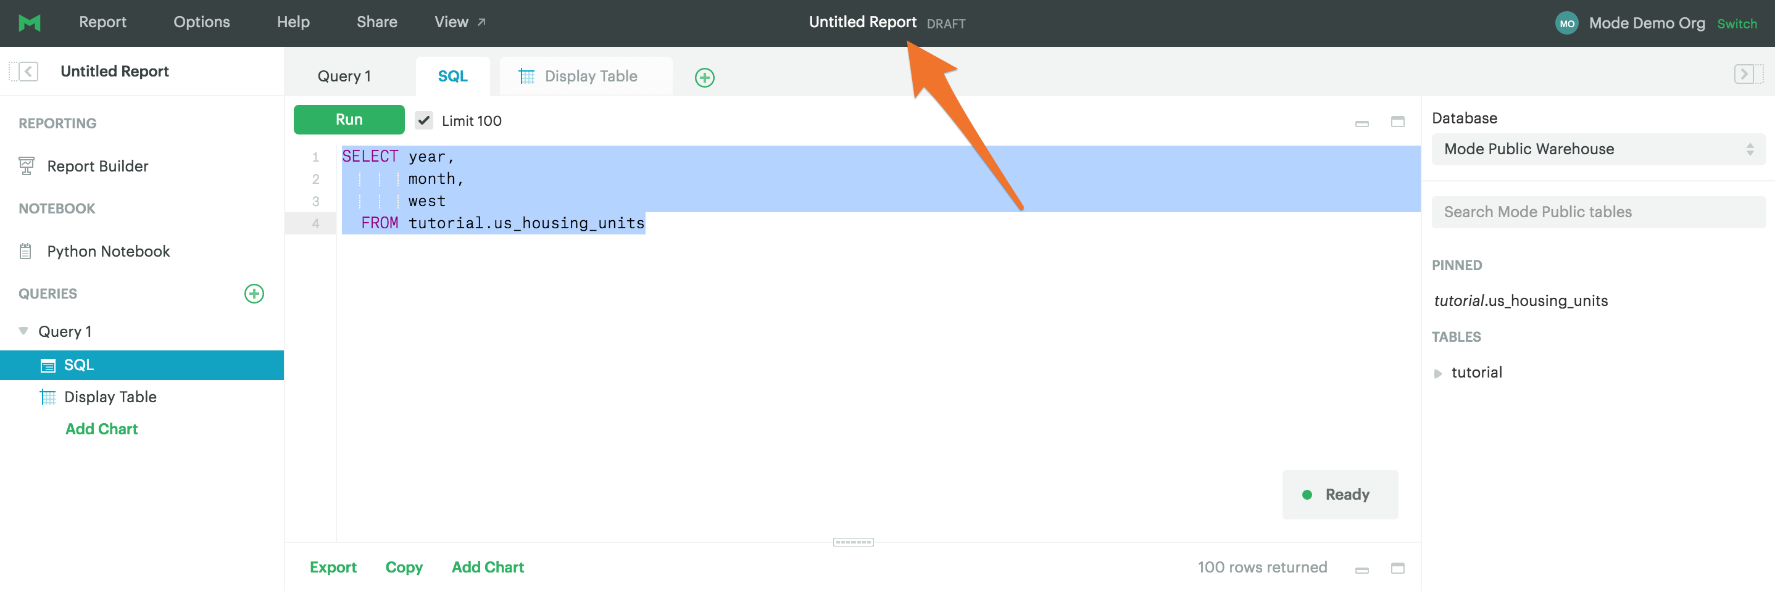Click the Mode logo icon
Viewport: 1775px width, 591px height.
pos(30,23)
